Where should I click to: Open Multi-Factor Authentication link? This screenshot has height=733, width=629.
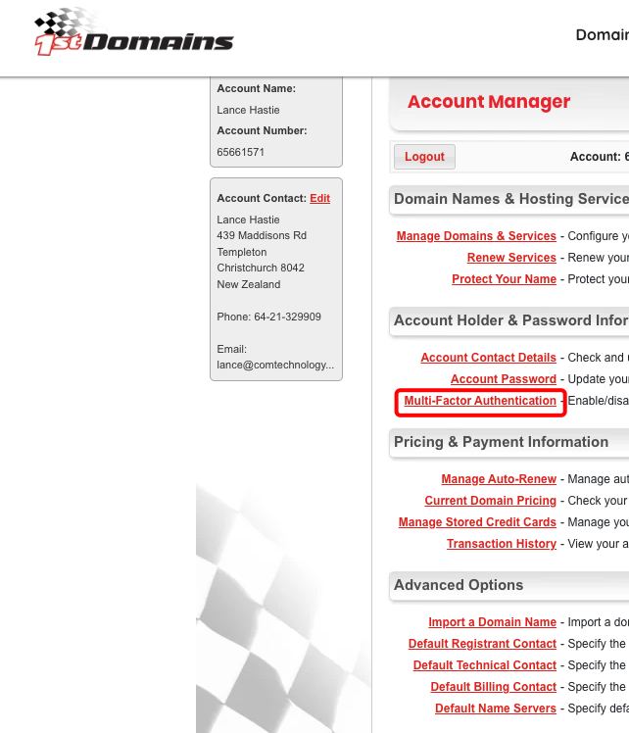click(x=480, y=401)
